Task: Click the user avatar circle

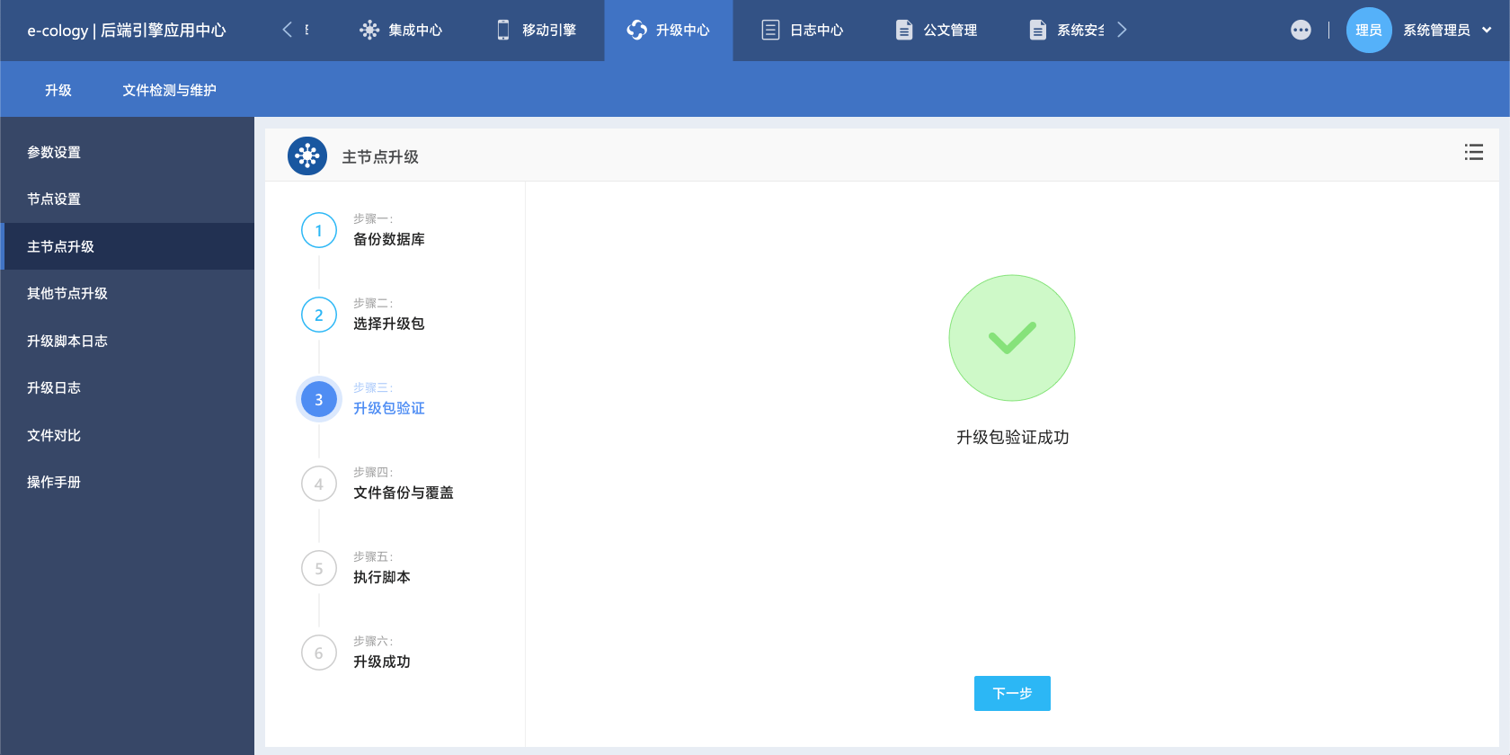Action: (1369, 30)
